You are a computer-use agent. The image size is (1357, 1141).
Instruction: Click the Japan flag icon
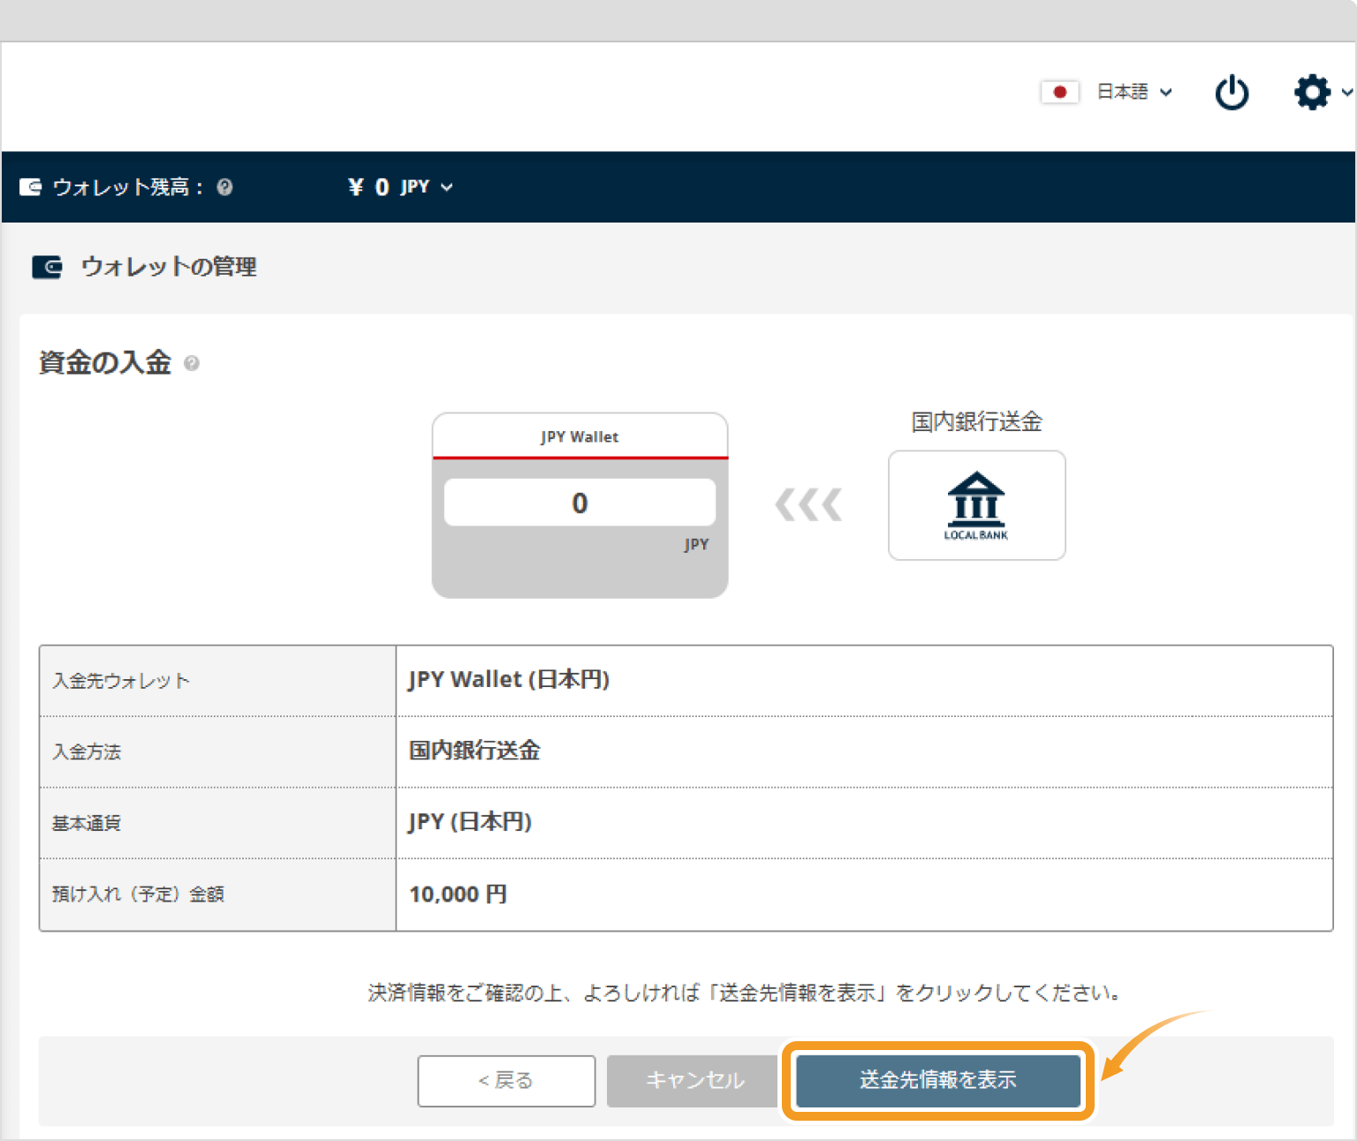tap(1060, 92)
